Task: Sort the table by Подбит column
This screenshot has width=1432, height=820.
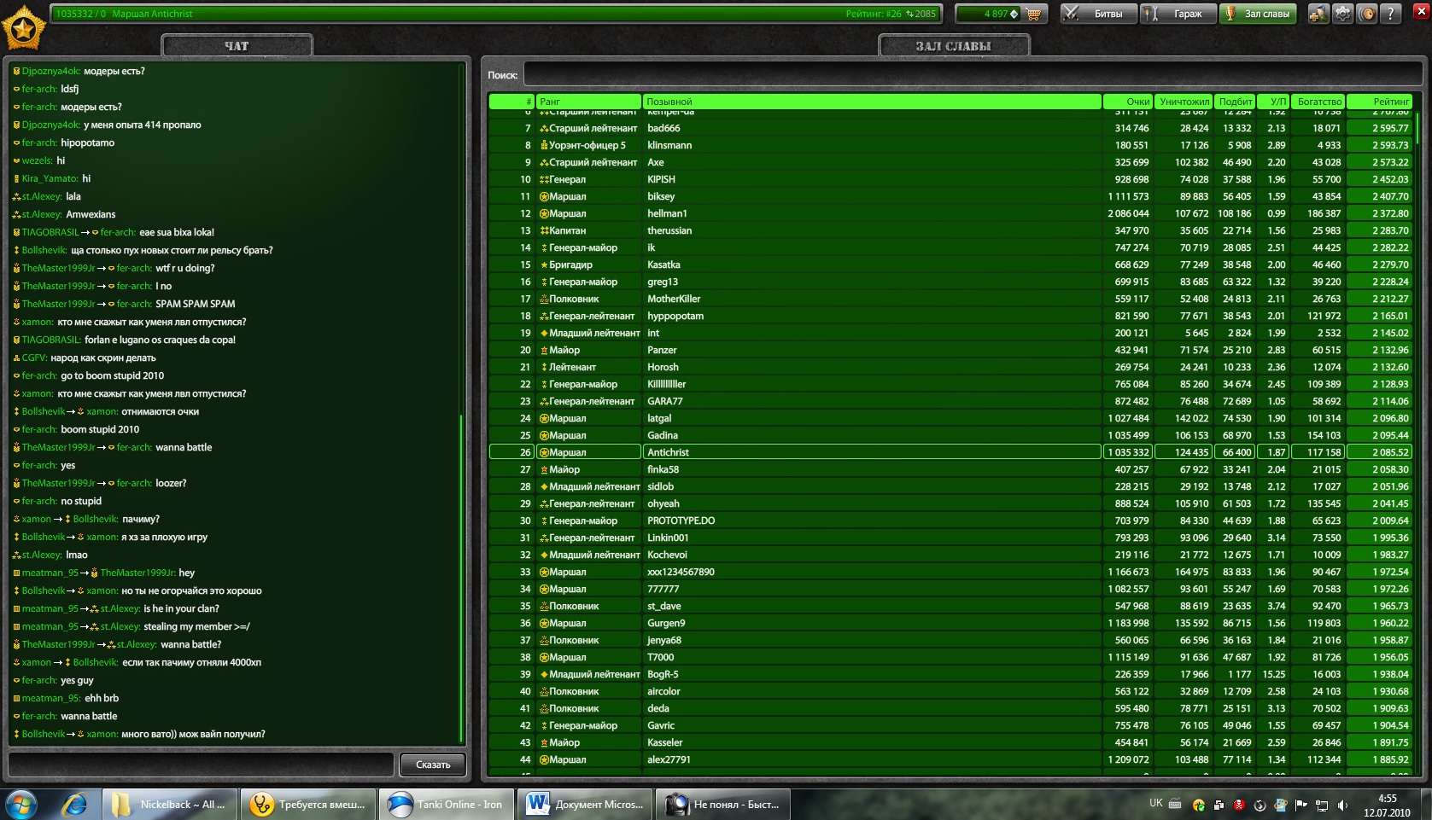Action: pyautogui.click(x=1235, y=102)
